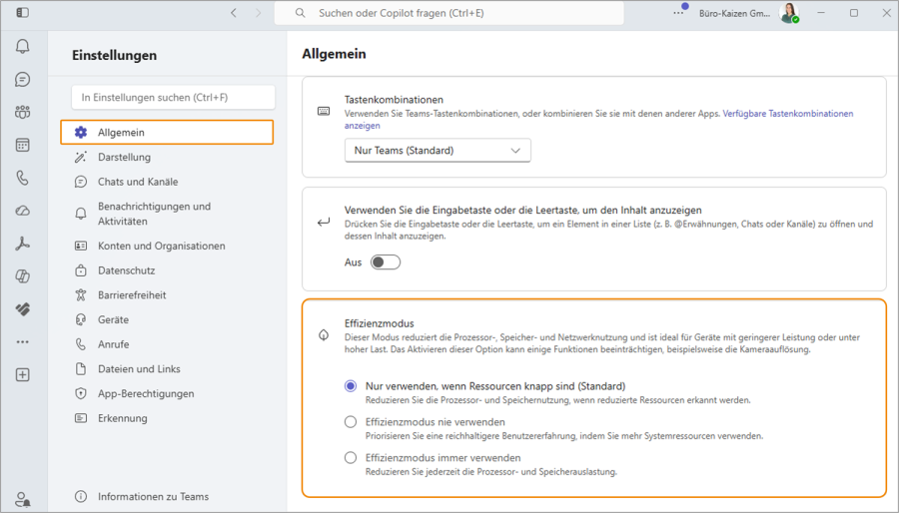
Task: Open Chat from the left rail
Action: 22,79
